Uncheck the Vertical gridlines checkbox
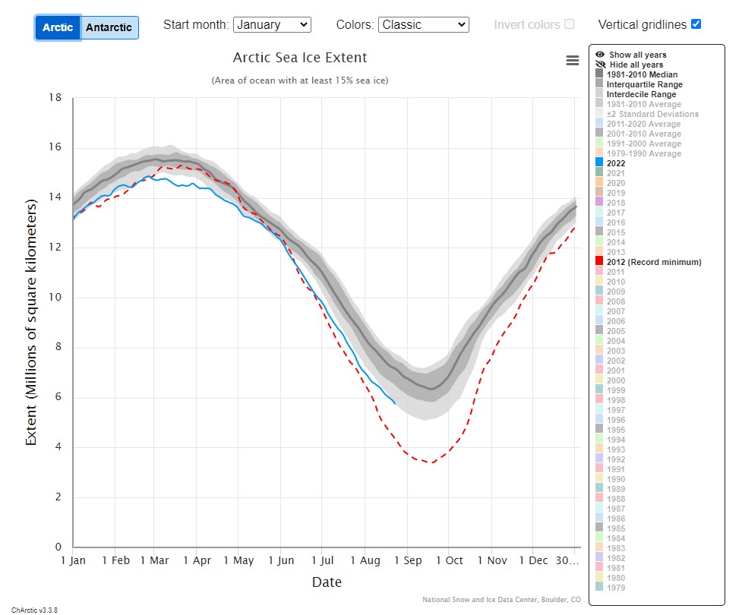 click(696, 24)
